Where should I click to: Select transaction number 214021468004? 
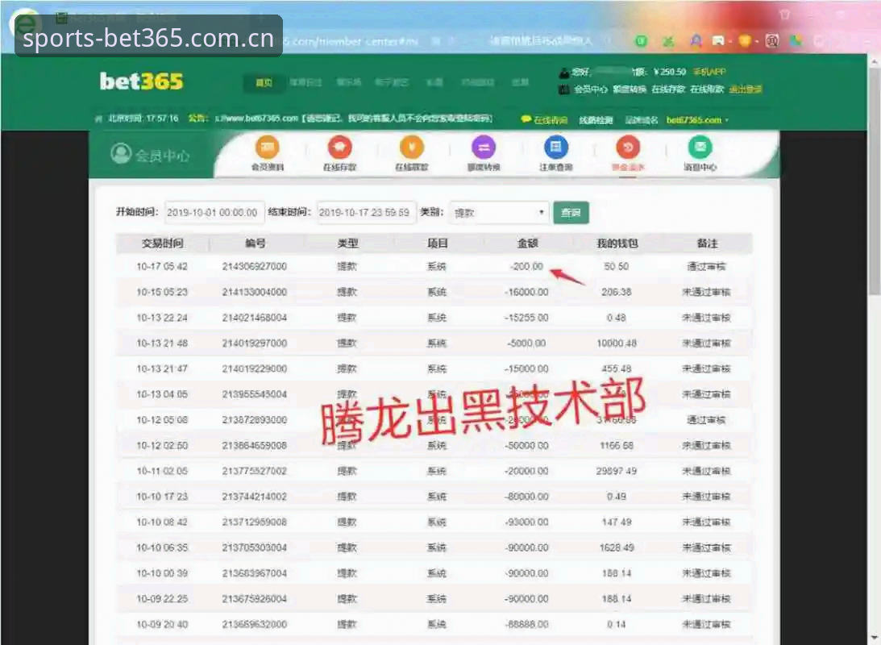coord(255,318)
